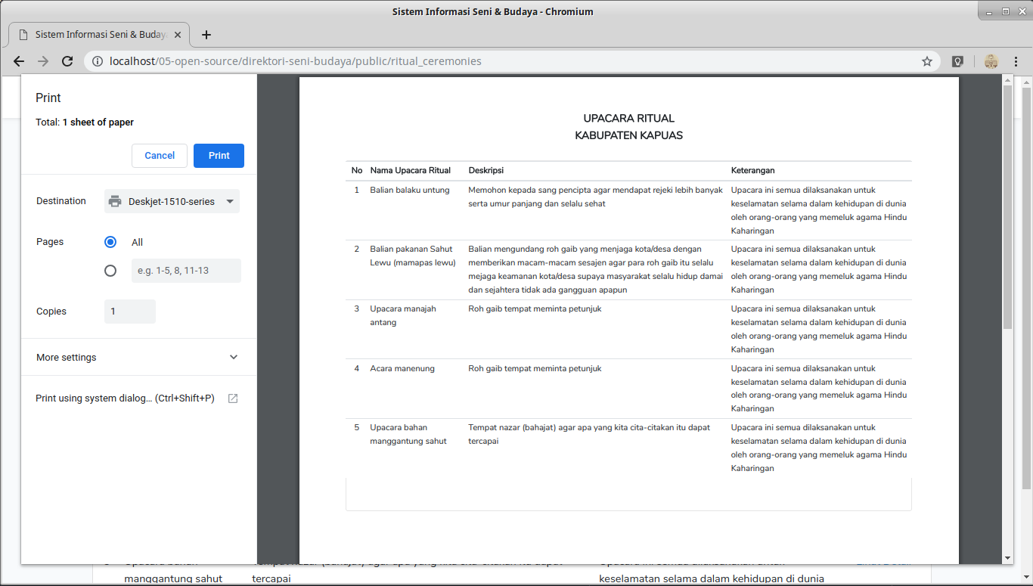Select the All pages radio button
Viewport: 1033px width, 586px height.
coord(110,242)
